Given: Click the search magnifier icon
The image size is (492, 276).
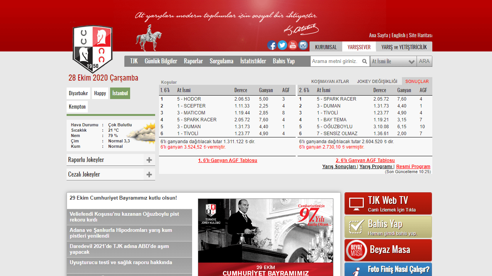Looking at the screenshot, I should coord(365,61).
